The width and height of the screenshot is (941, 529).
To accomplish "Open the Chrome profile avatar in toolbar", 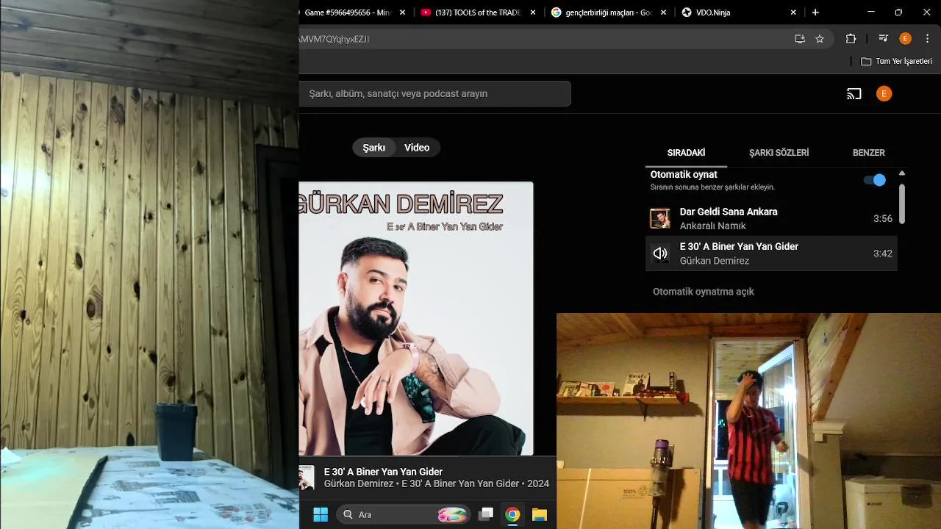I will pyautogui.click(x=905, y=39).
